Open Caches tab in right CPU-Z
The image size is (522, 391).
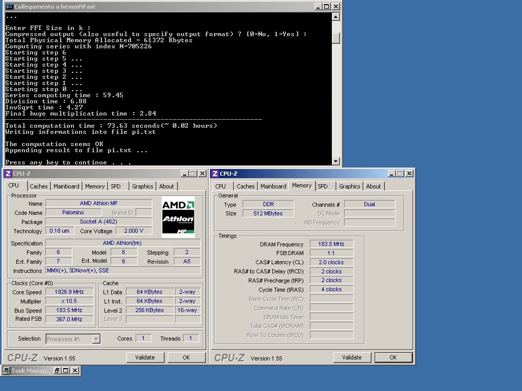tap(245, 186)
